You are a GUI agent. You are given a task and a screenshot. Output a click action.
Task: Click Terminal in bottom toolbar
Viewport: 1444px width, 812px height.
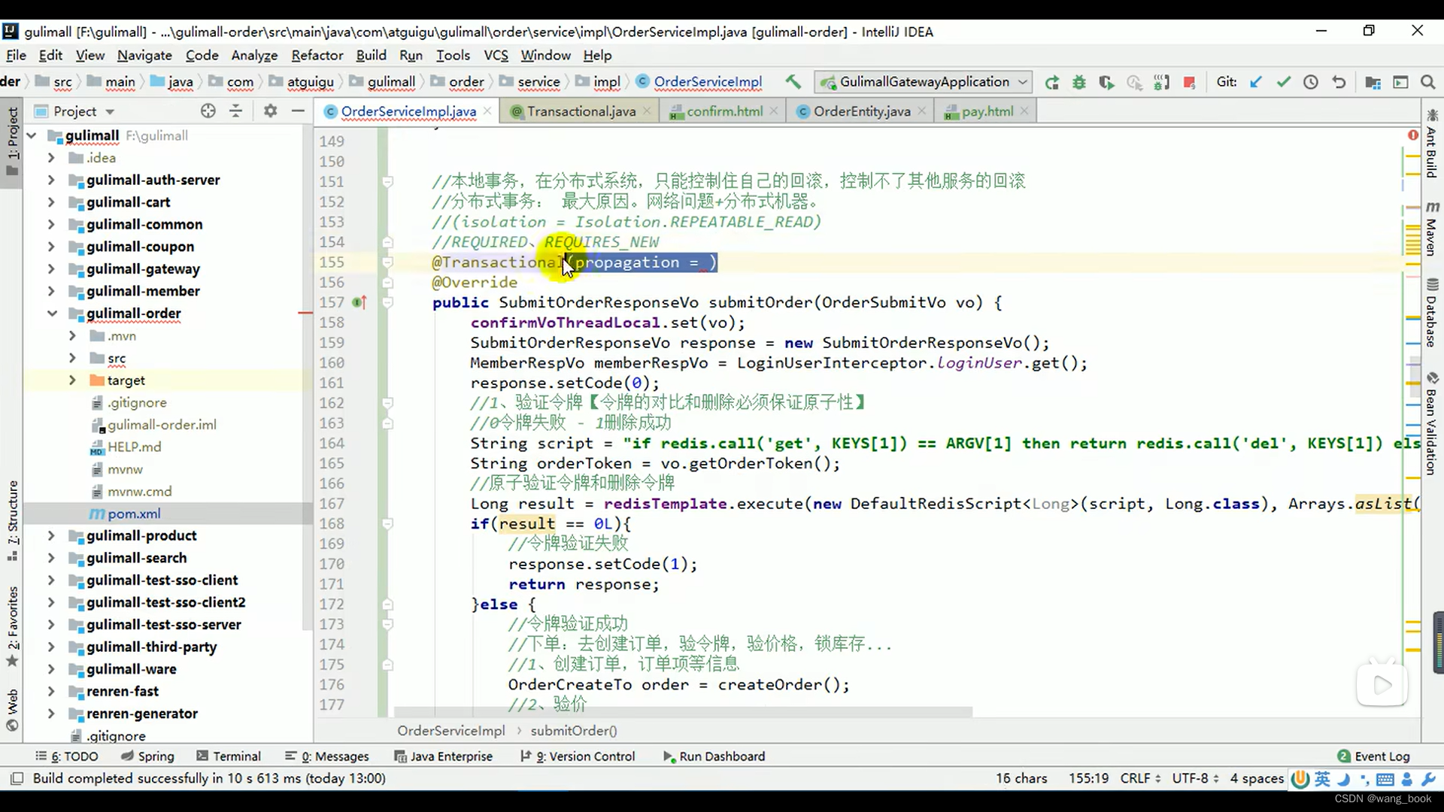tap(236, 756)
